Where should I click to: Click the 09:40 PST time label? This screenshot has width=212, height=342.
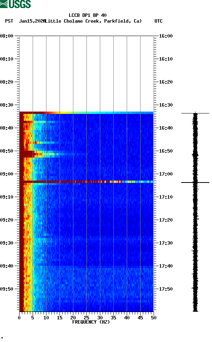(7, 266)
